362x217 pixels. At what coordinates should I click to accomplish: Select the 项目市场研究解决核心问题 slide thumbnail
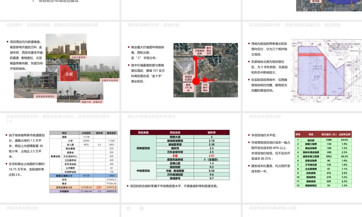[302, 211]
